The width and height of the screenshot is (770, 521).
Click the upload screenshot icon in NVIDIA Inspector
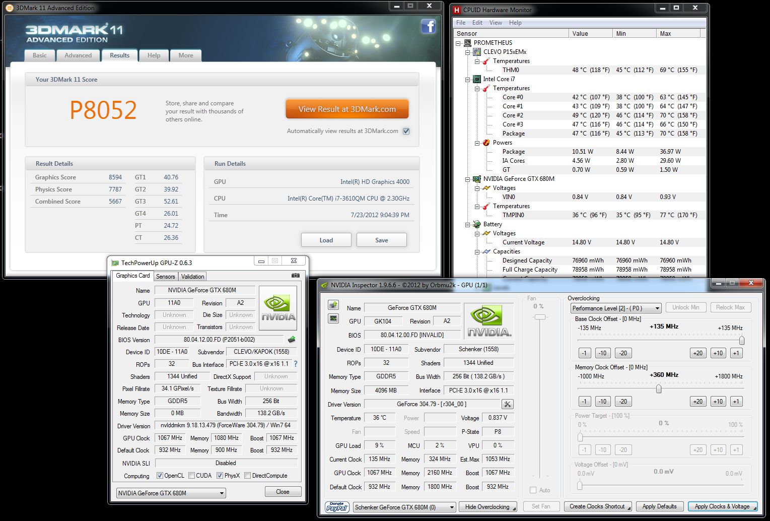[333, 305]
